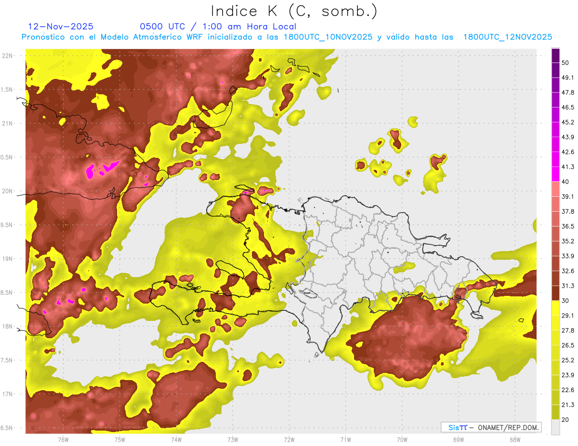Click the colorbar value "40"
Screen dimensions: 578x446
(x=565, y=182)
